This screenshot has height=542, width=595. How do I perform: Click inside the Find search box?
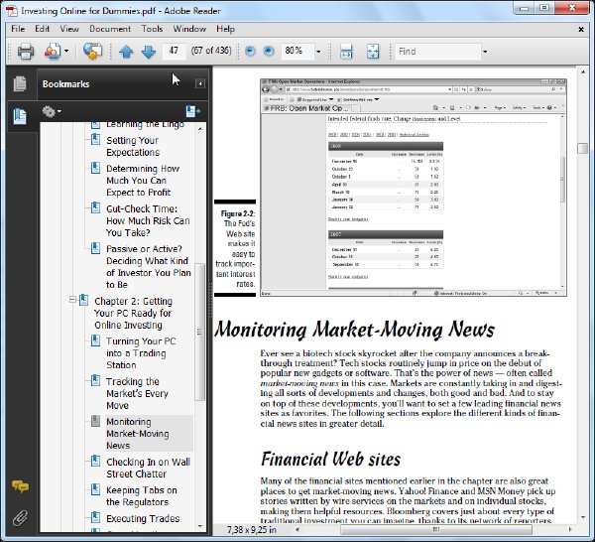click(x=438, y=52)
